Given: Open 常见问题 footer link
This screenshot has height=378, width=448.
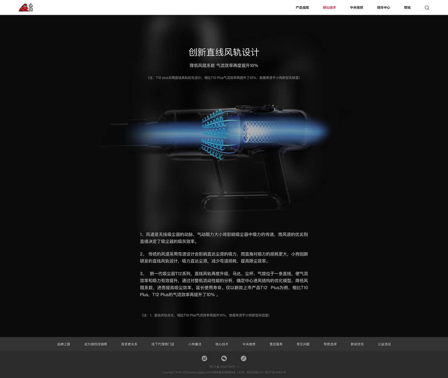Looking at the screenshot, I should [x=303, y=344].
